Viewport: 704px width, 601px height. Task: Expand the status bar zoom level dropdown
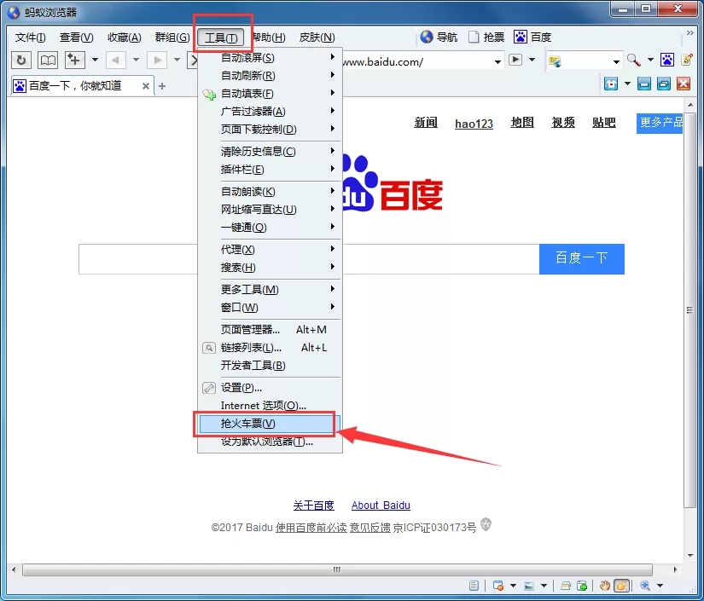[x=660, y=586]
